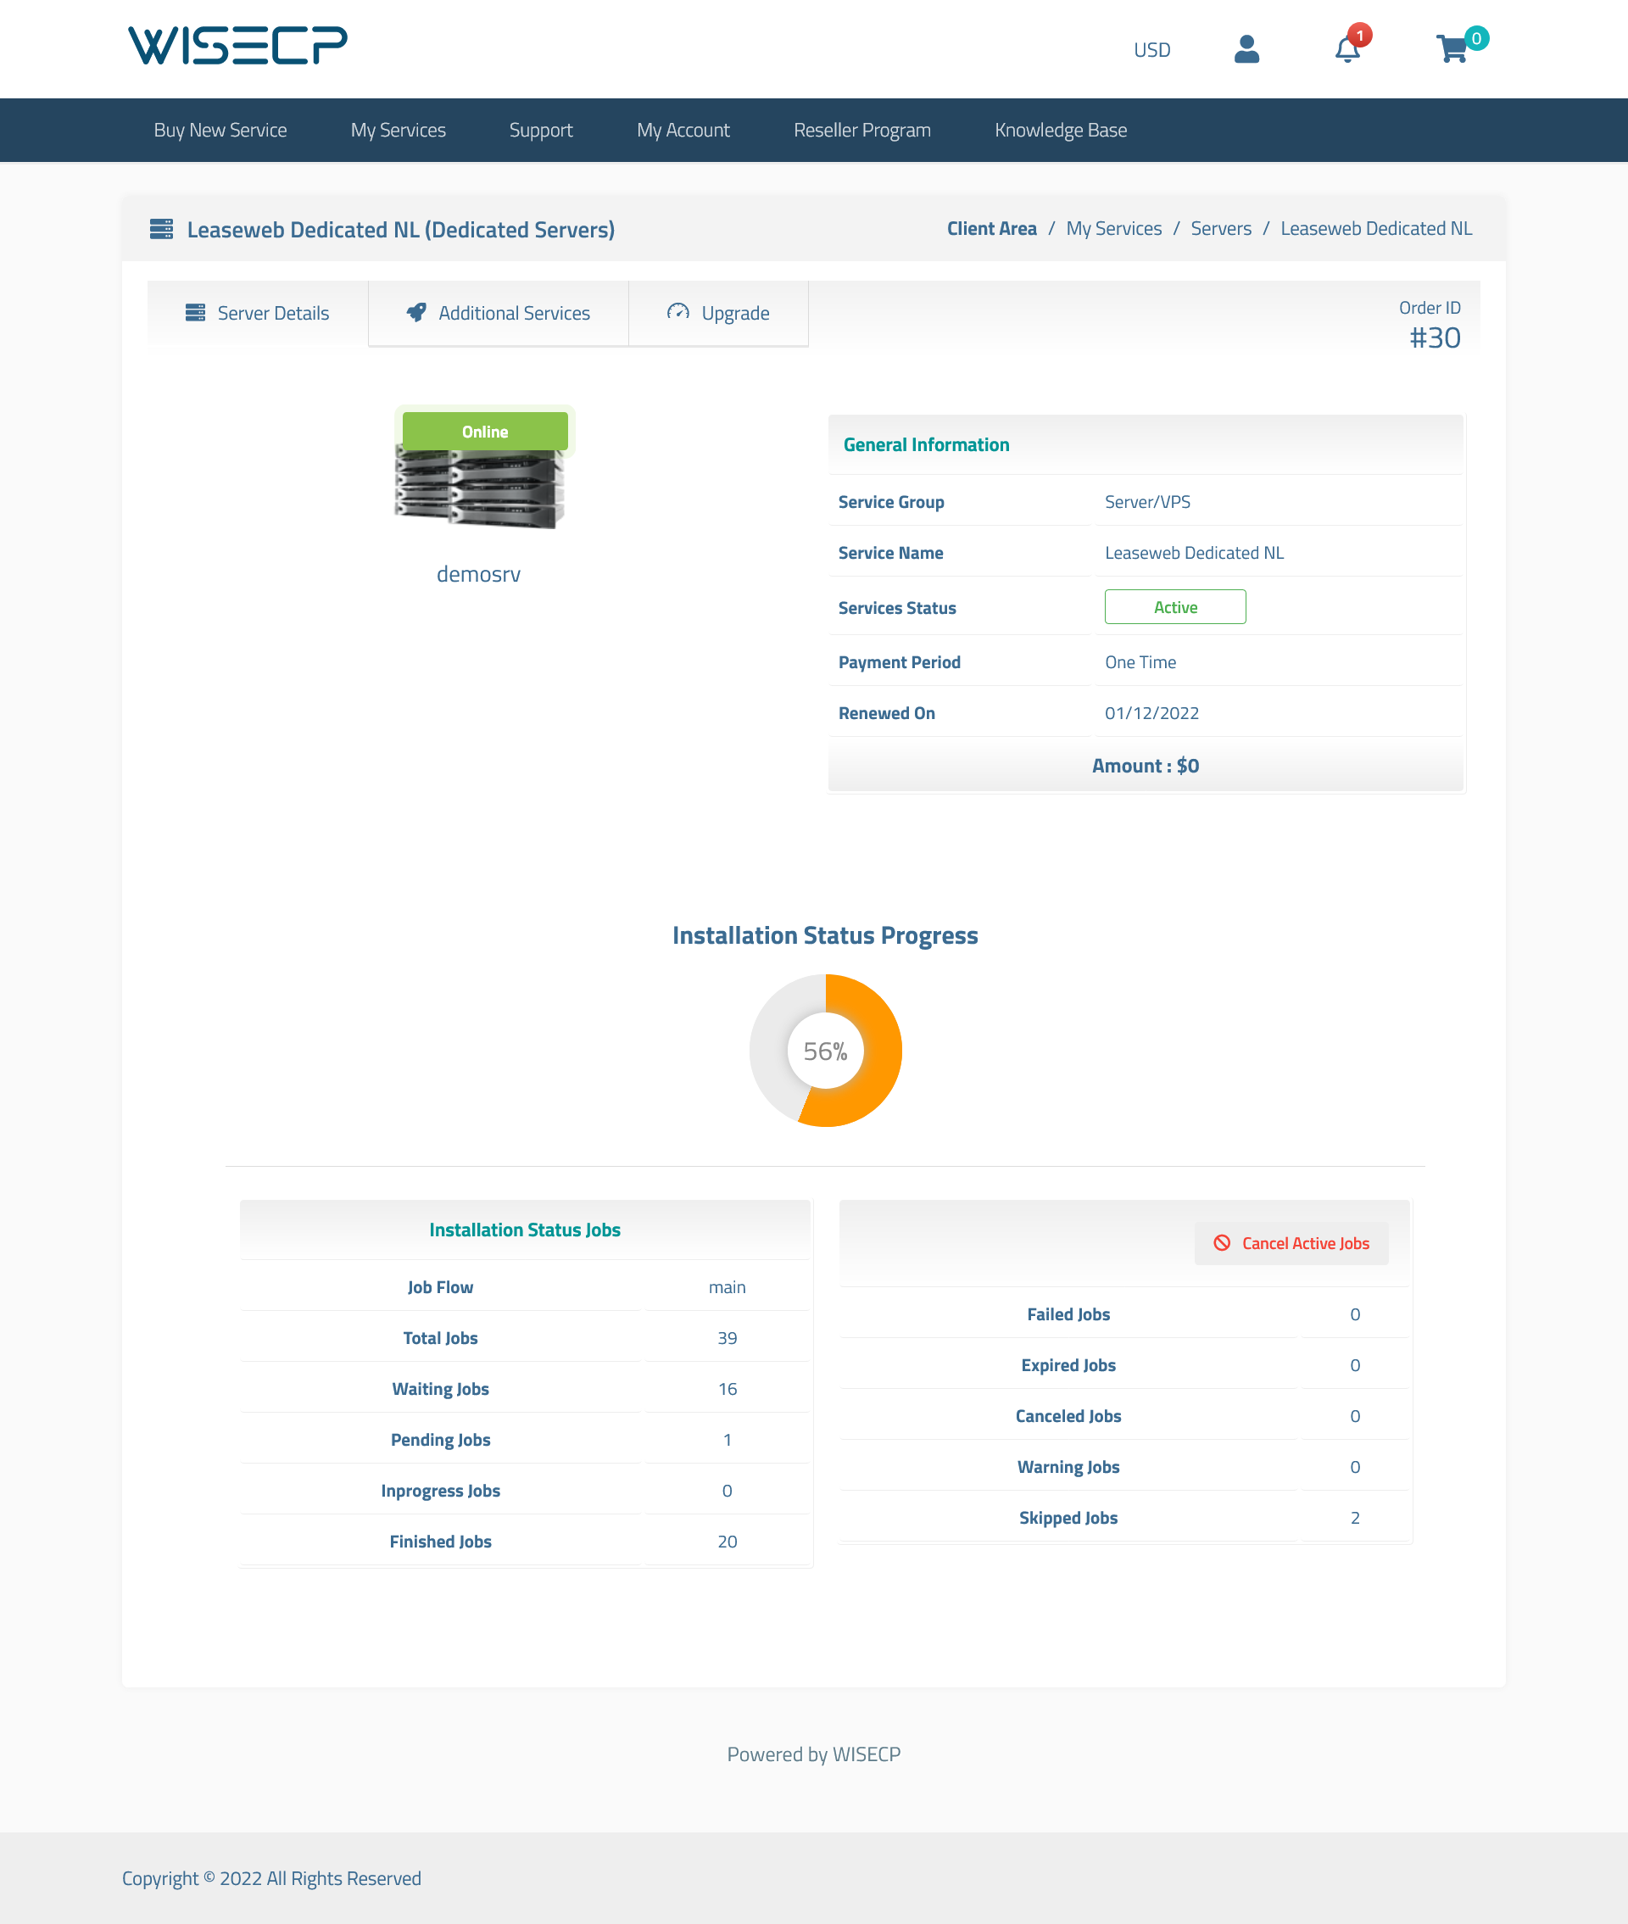Switch to the Additional Services tab
Screen dimensions: 1628x1924
(x=499, y=313)
